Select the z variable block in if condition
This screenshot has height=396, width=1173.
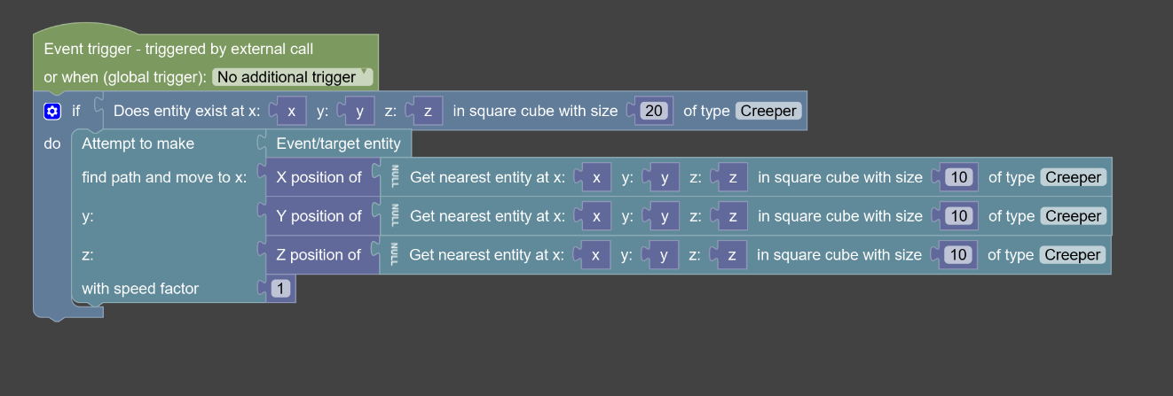coord(428,111)
